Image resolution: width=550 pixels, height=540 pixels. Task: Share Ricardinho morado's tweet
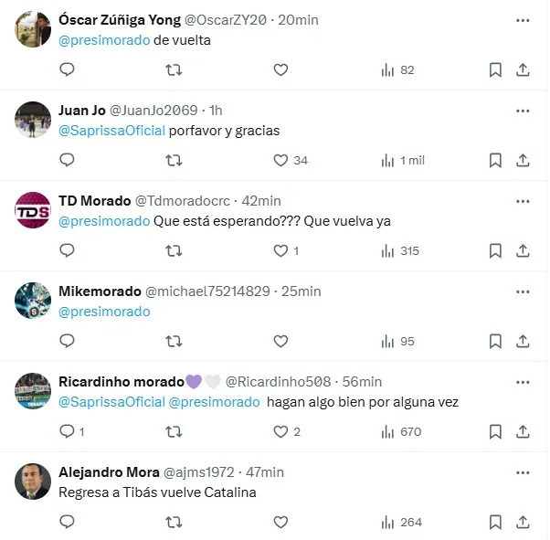pyautogui.click(x=524, y=431)
